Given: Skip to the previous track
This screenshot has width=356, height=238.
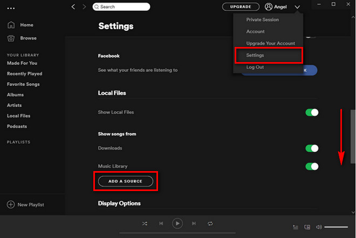Looking at the screenshot, I should coord(161,223).
